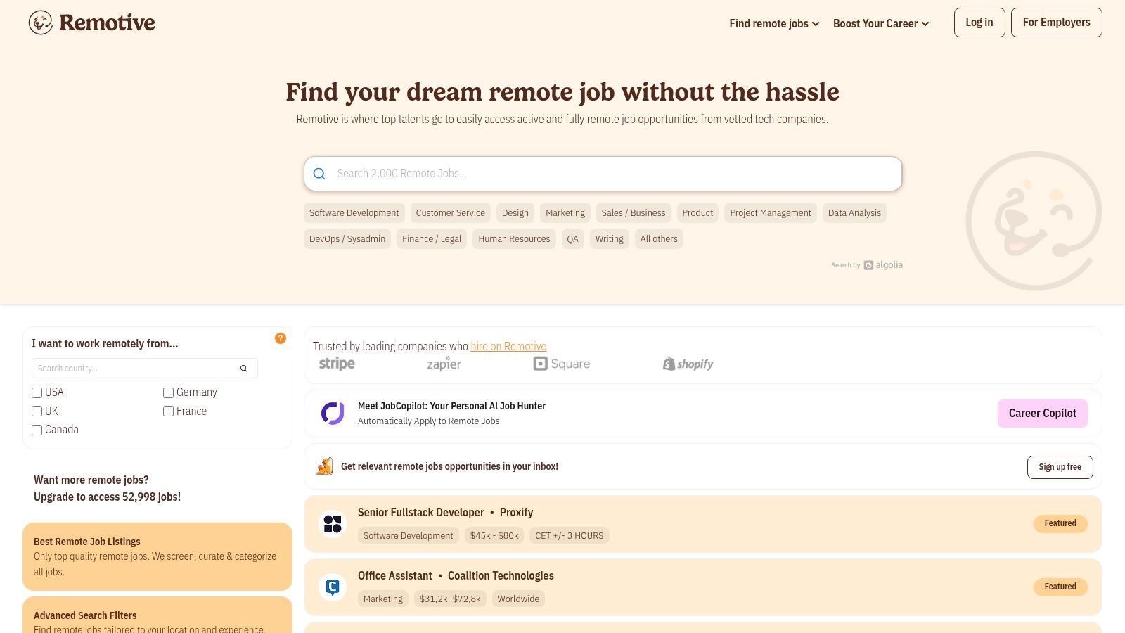Enable the Germany country filter

pos(168,392)
